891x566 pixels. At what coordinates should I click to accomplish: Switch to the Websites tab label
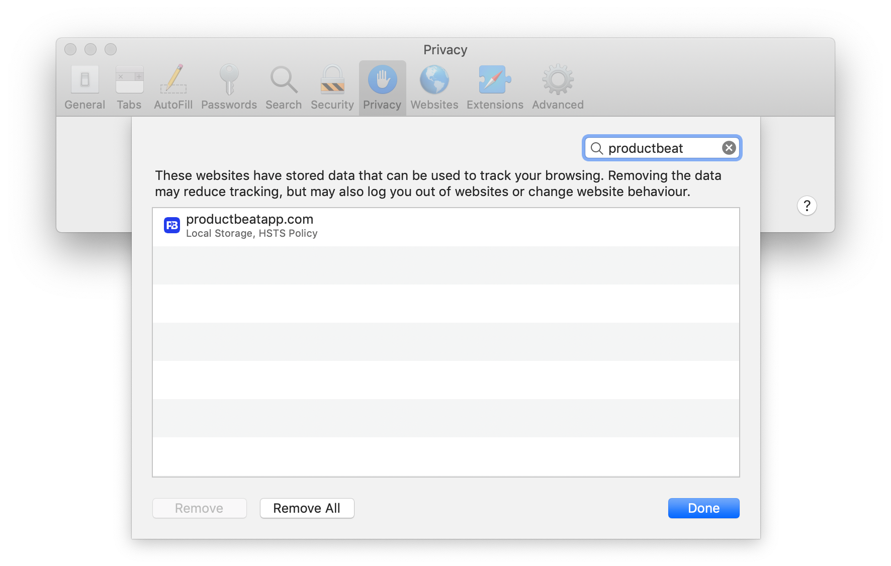(434, 105)
